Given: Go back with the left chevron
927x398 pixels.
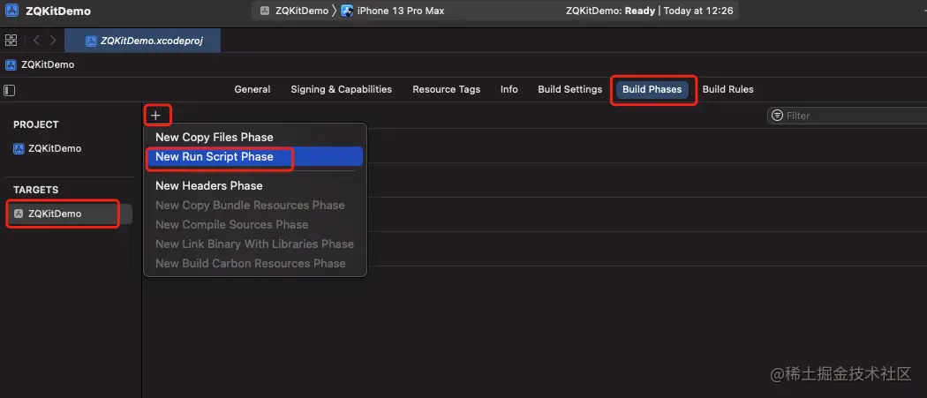Looking at the screenshot, I should tap(36, 41).
